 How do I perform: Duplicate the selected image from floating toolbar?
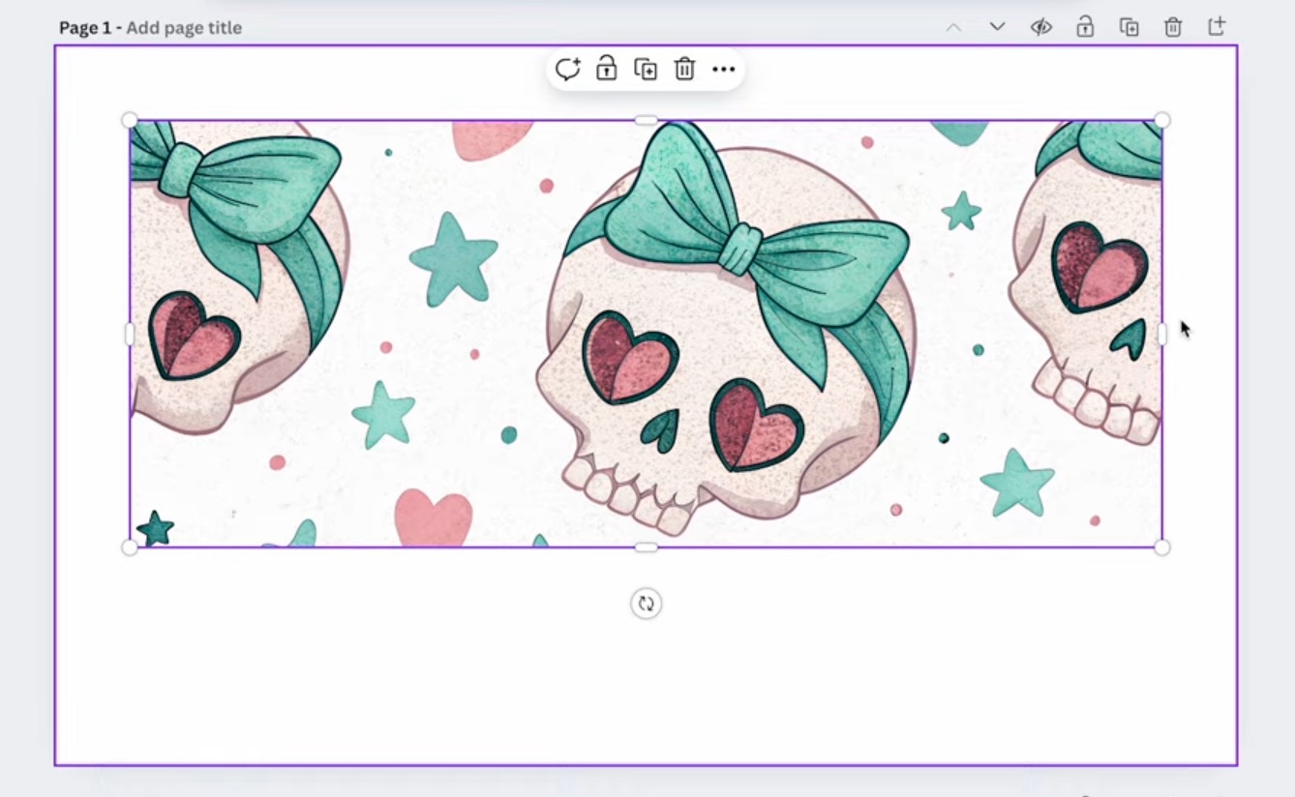click(646, 69)
